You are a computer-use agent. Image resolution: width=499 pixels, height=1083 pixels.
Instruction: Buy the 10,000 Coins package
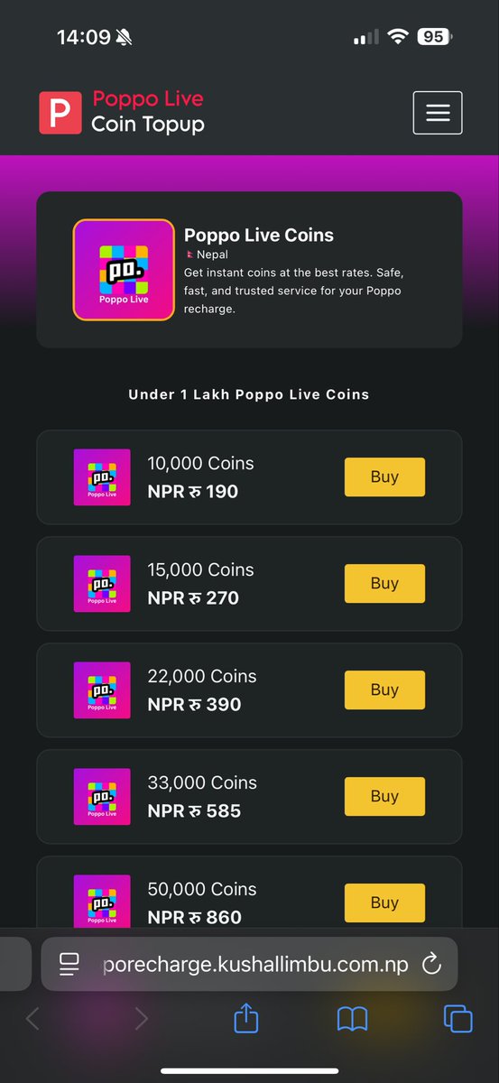[x=384, y=477]
